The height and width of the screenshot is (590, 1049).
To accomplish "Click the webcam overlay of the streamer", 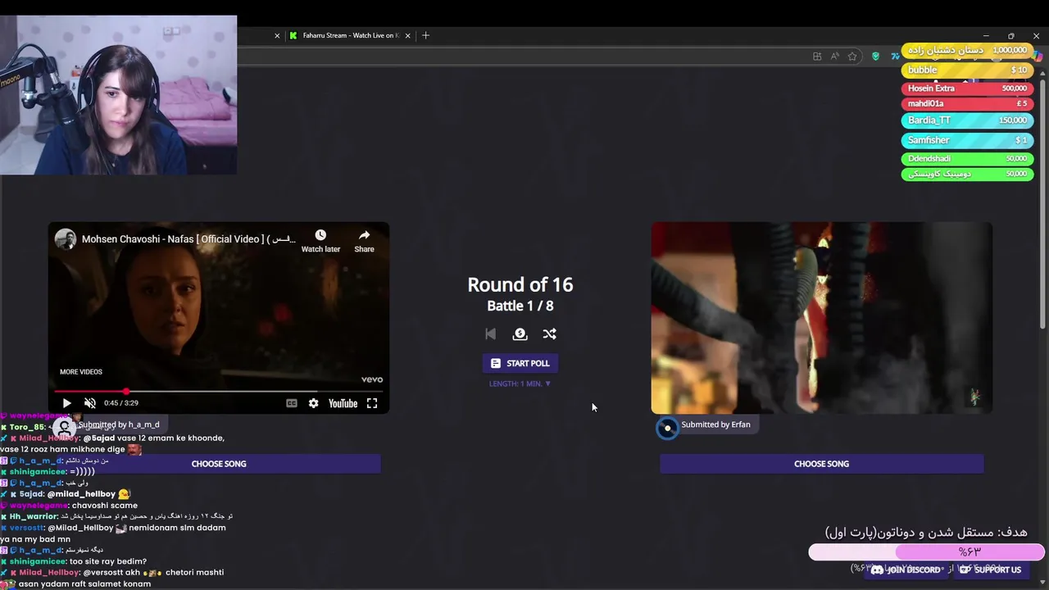I will click(119, 95).
